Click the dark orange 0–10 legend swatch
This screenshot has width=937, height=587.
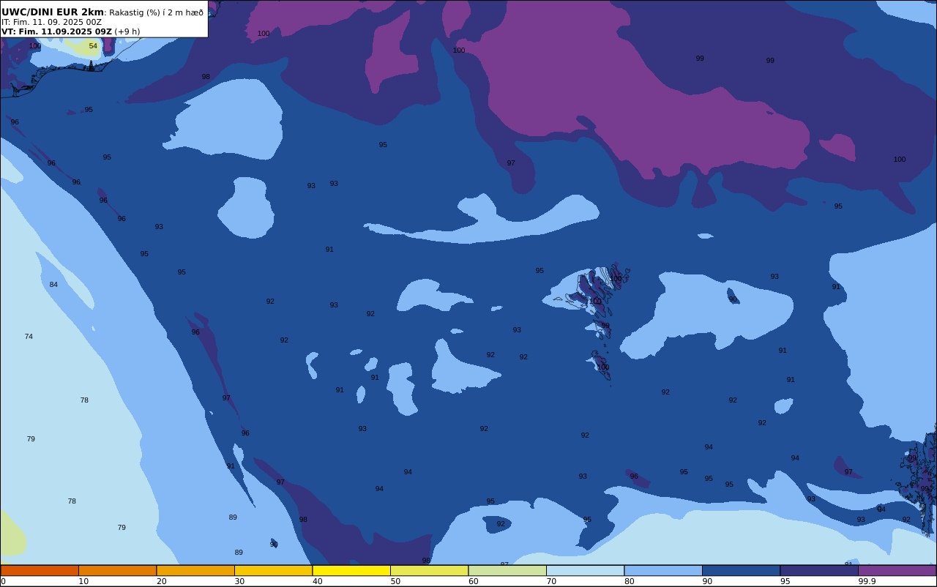tap(40, 570)
